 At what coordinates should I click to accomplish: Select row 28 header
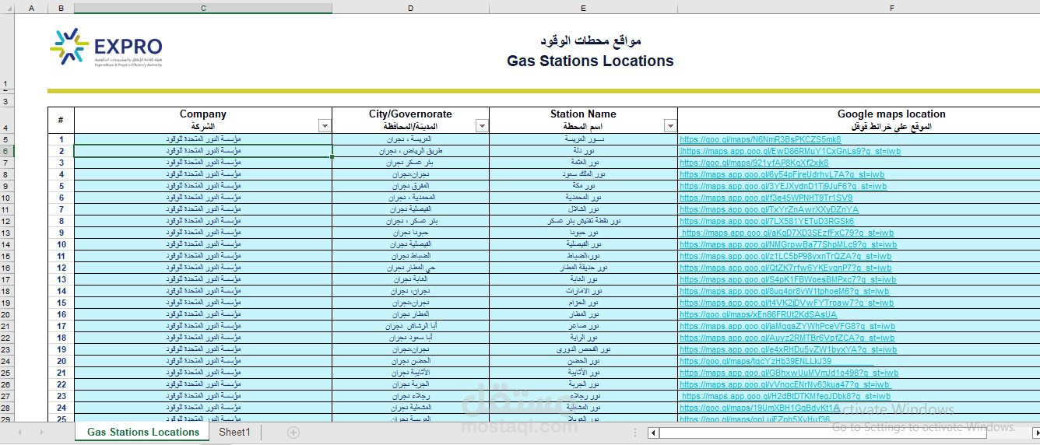tap(7, 408)
